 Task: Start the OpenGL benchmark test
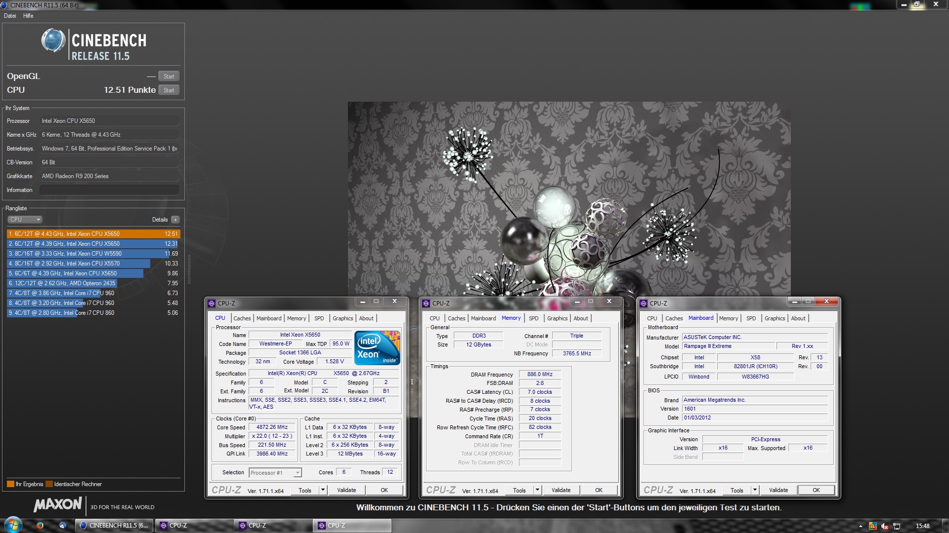pos(169,76)
